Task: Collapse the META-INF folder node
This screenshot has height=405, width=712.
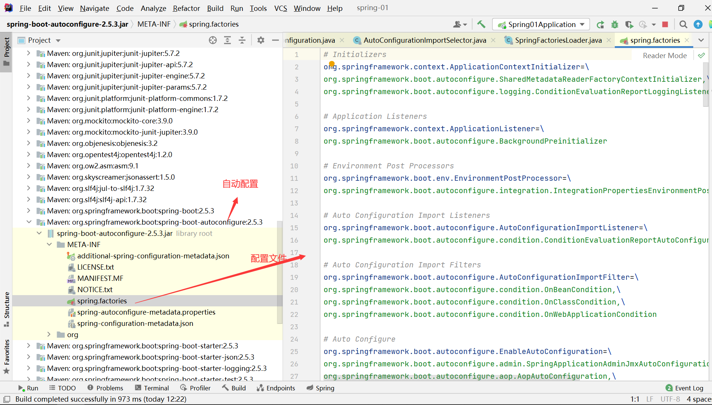Action: [x=49, y=244]
